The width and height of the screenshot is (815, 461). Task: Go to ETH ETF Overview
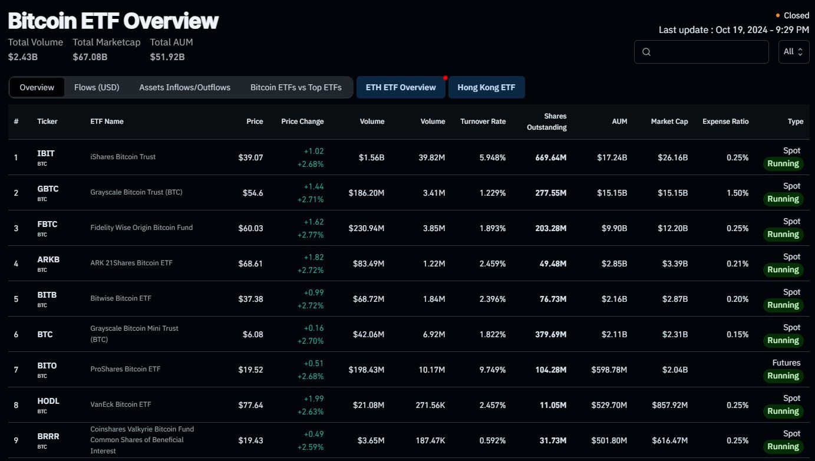click(x=401, y=87)
